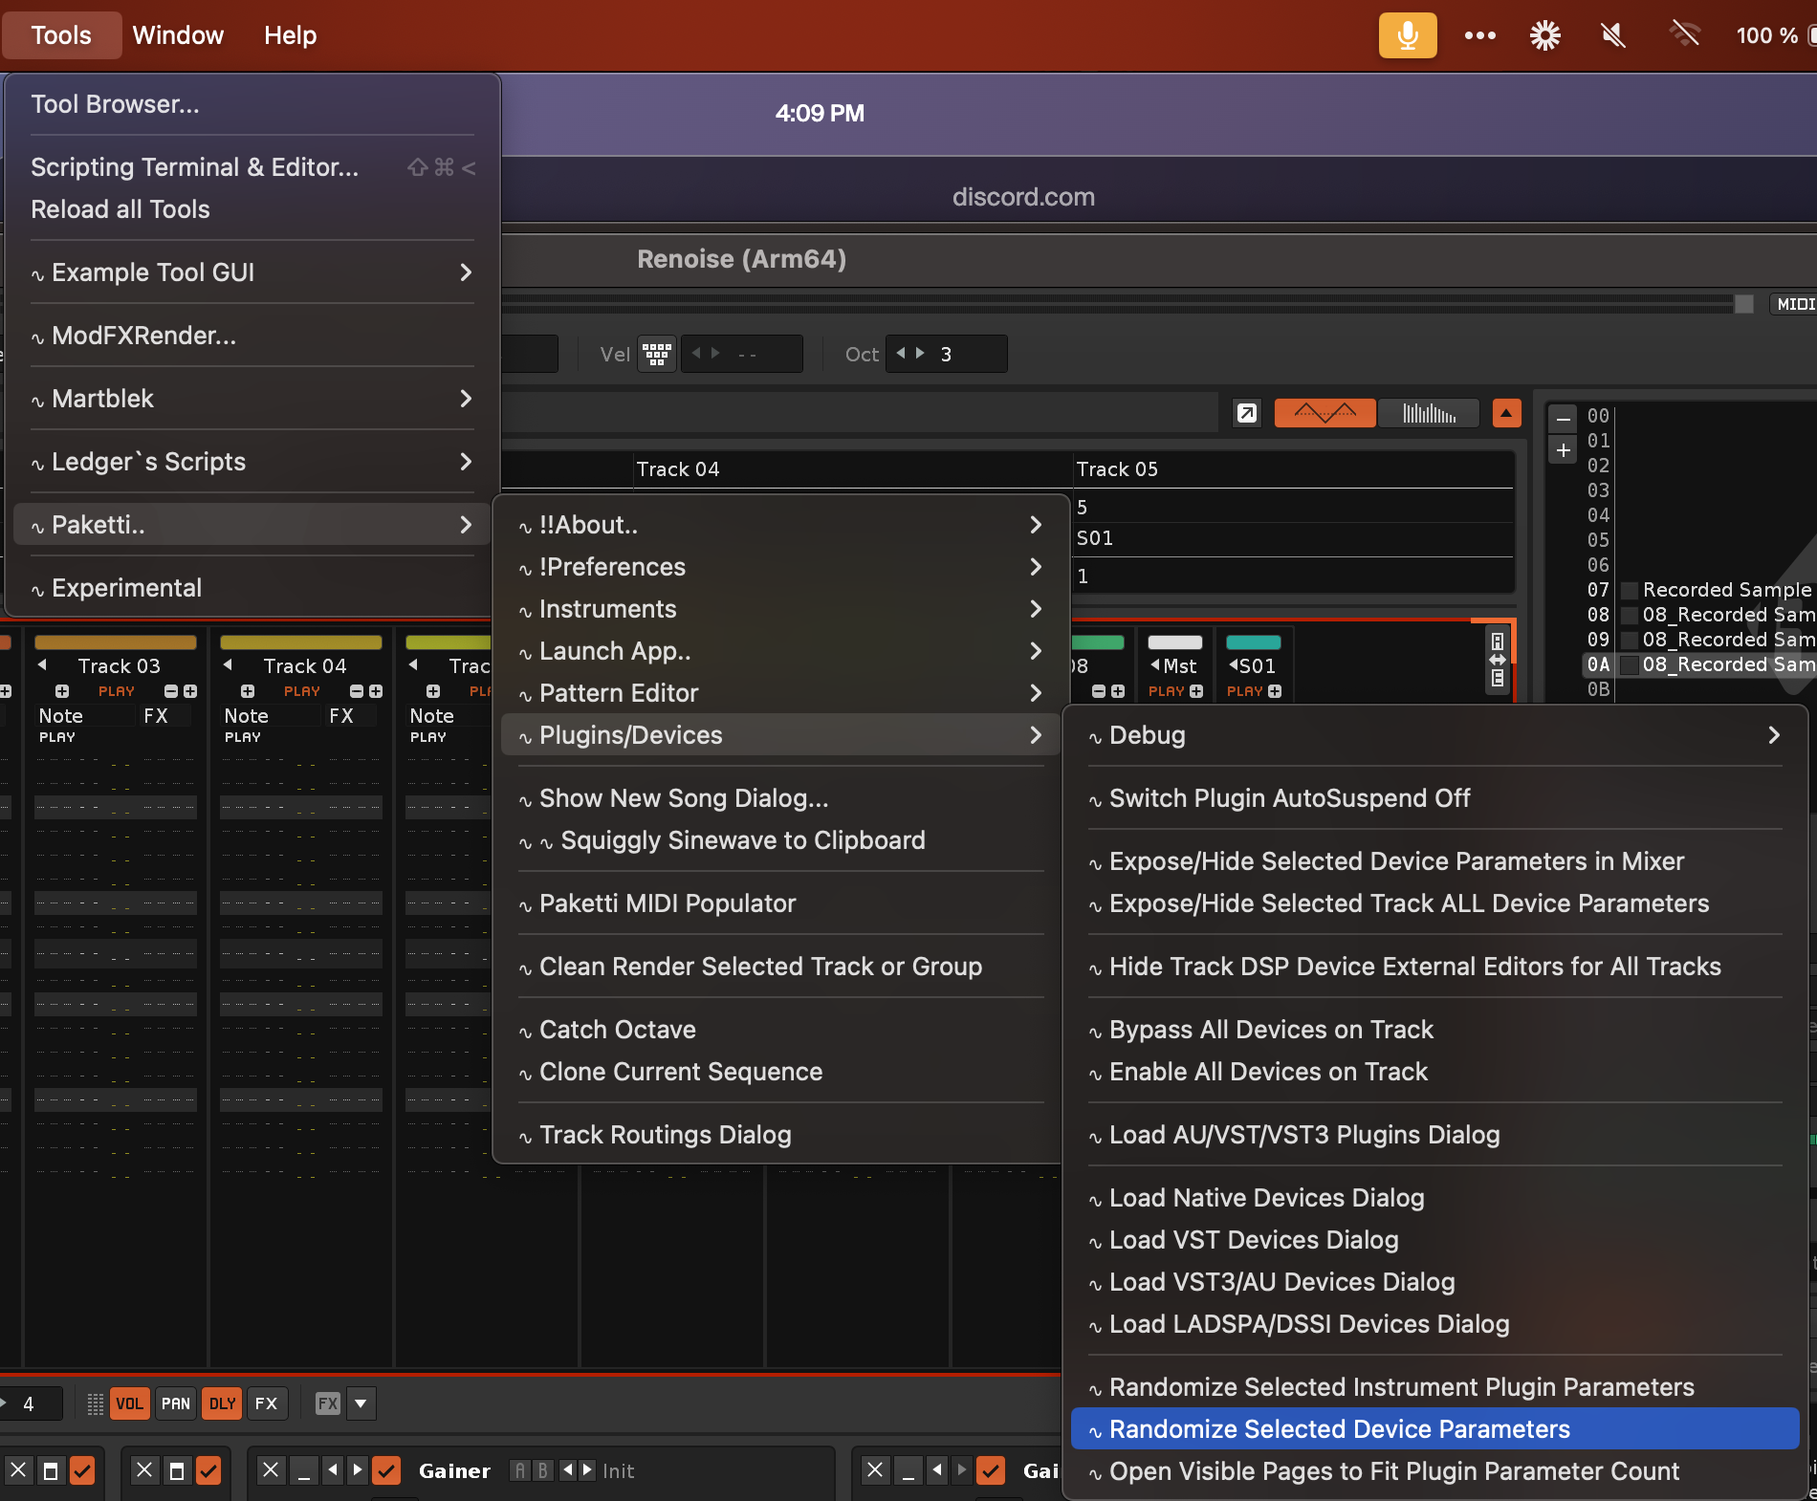
Task: Remove the Gainer device with its X button
Action: [272, 1469]
